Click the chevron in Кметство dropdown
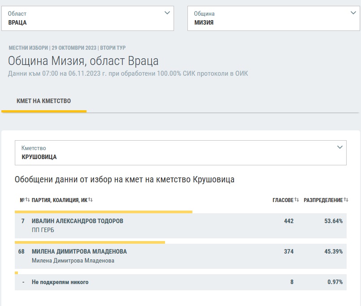 [340, 147]
